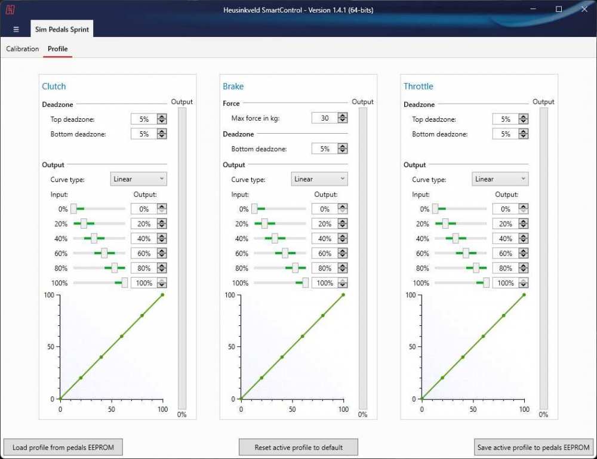Click the Clutch 80% output stepper
Screen dimensions: 597x459
(162, 268)
